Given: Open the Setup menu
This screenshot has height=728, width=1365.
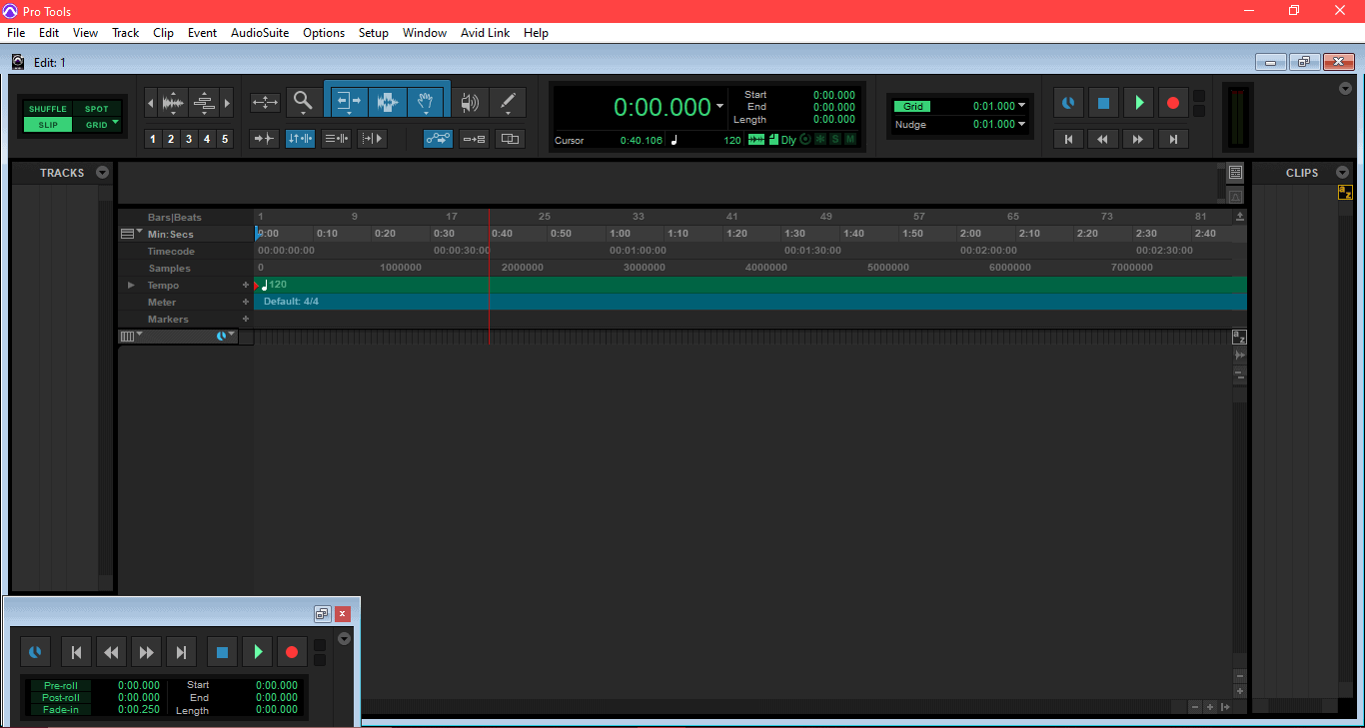Looking at the screenshot, I should [x=373, y=33].
